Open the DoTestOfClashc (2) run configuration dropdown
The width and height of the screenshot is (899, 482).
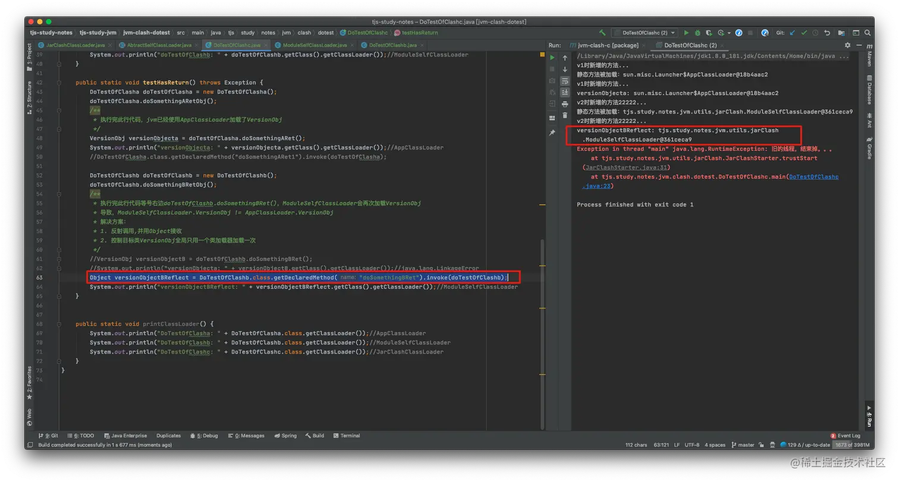pos(645,33)
